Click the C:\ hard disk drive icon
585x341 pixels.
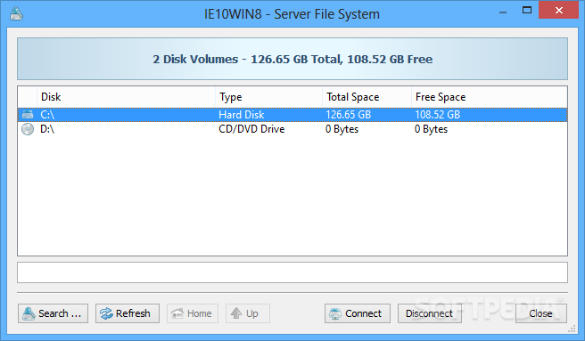coord(28,115)
